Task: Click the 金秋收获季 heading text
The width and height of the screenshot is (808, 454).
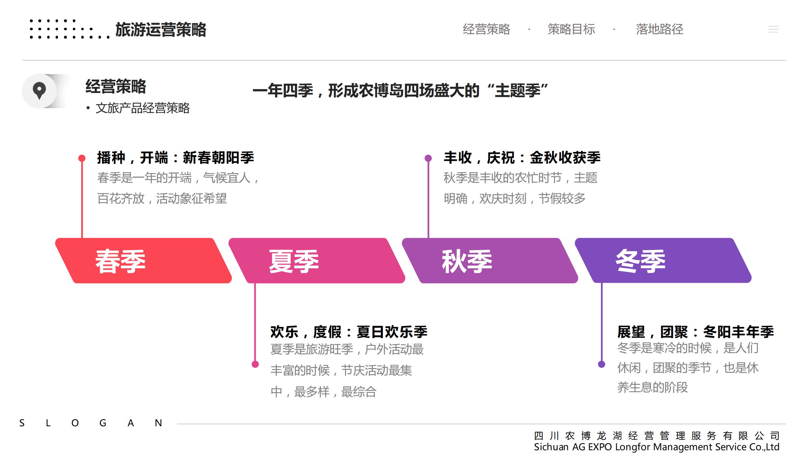Action: 565,158
